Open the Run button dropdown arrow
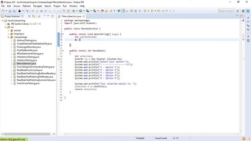The width and height of the screenshot is (251, 141). tap(84, 11)
